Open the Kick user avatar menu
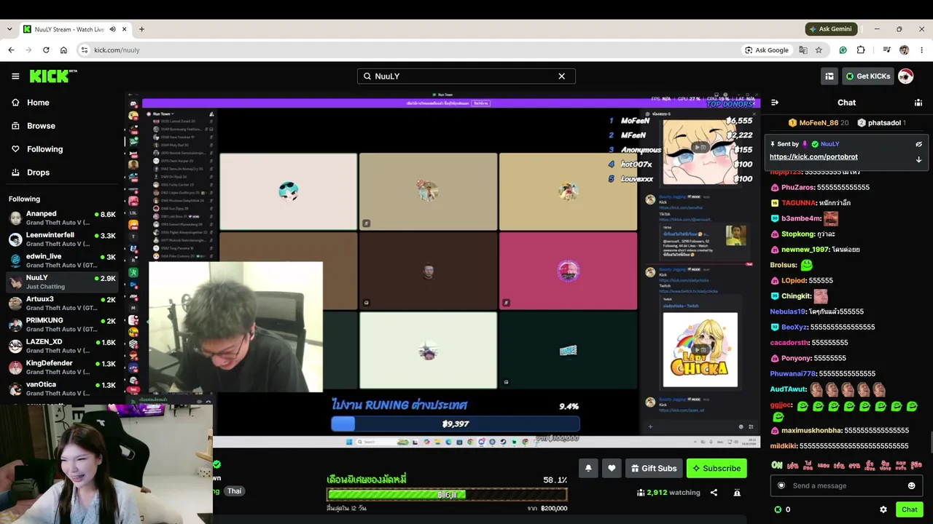933x524 pixels. coord(905,76)
